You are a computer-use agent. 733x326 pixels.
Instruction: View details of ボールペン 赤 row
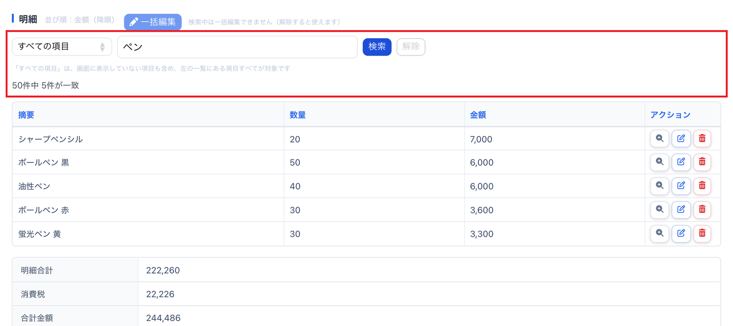coord(660,209)
